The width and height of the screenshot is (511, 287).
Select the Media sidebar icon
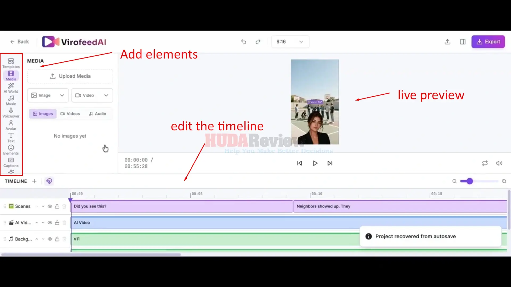pyautogui.click(x=11, y=76)
